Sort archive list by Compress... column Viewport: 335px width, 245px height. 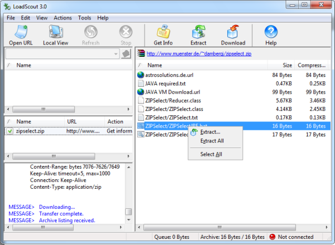[x=312, y=65]
